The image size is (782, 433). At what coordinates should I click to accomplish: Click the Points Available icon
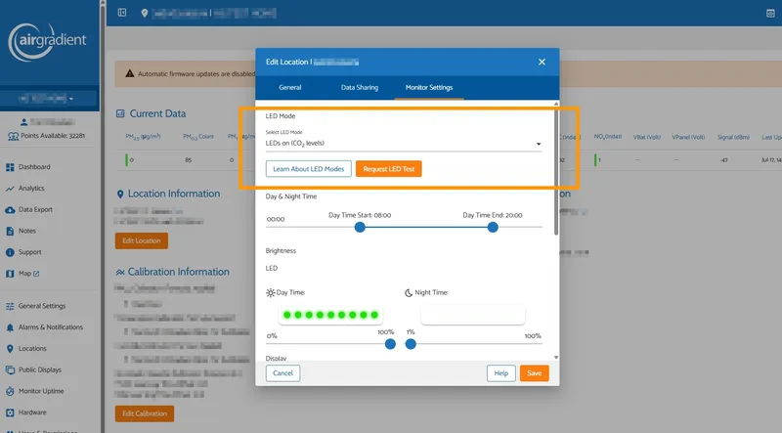click(13, 136)
